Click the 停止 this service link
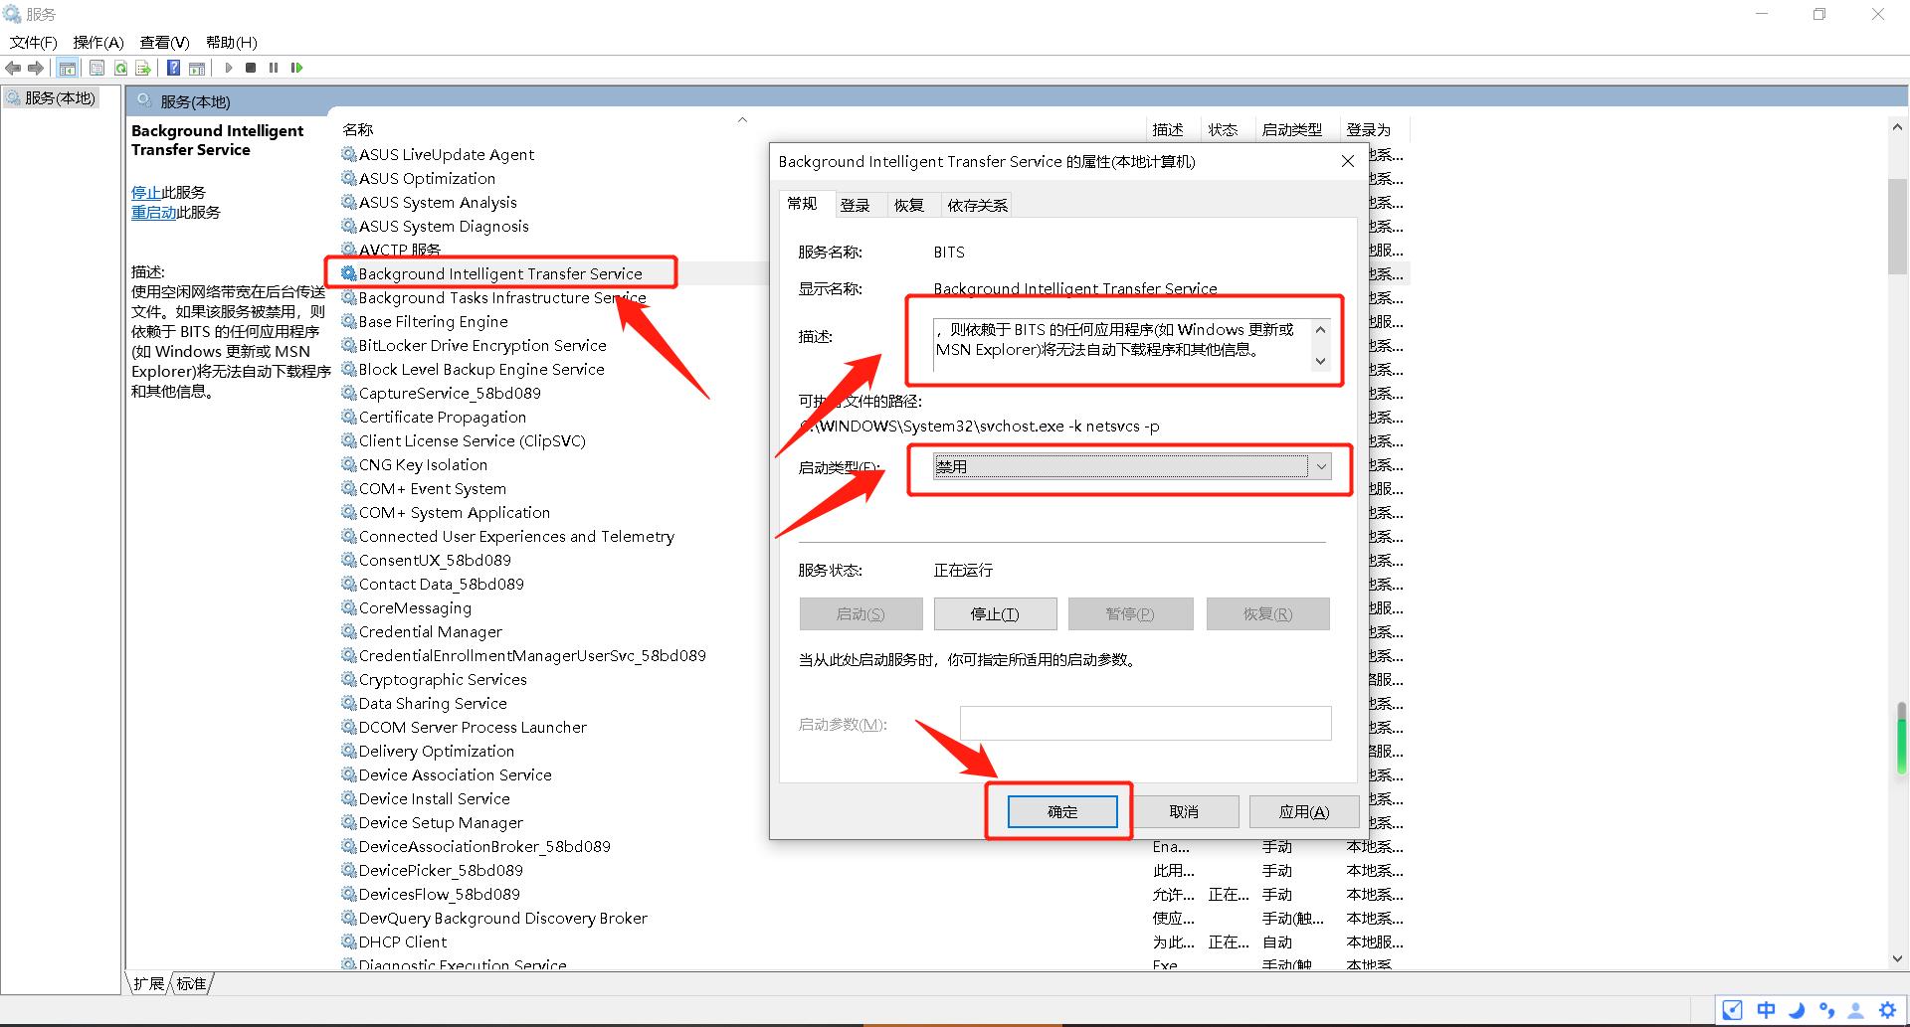 click(146, 192)
